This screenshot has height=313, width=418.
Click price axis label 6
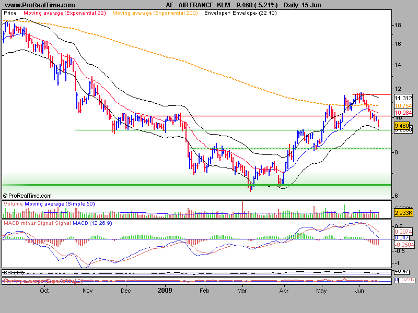click(x=396, y=196)
